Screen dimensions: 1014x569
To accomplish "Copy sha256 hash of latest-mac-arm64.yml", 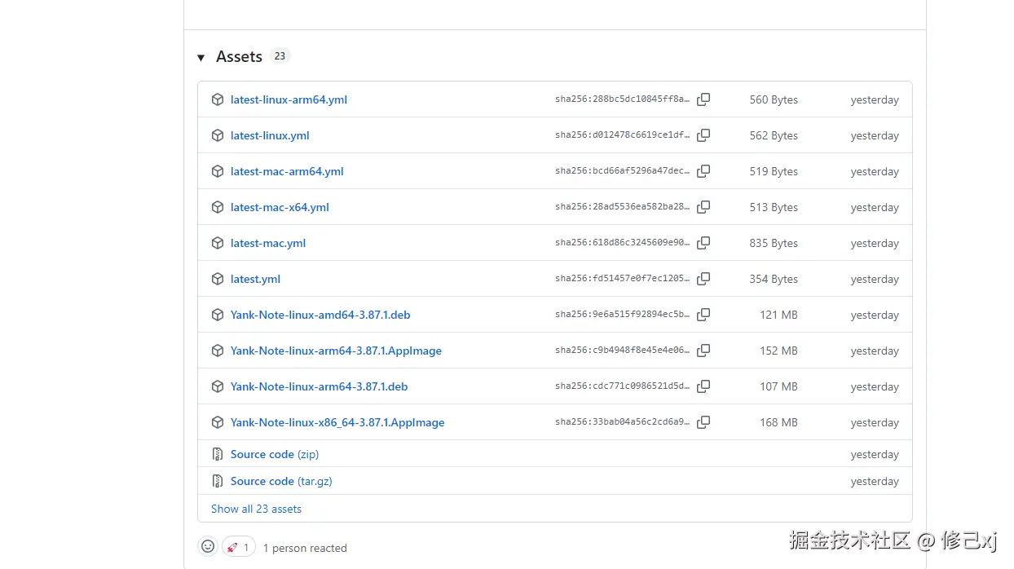I will point(703,171).
